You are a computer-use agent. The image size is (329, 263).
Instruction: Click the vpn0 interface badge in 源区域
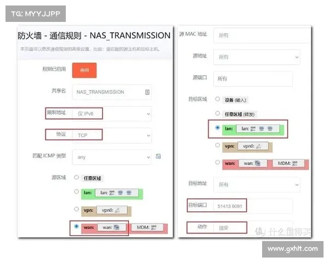[112, 210]
